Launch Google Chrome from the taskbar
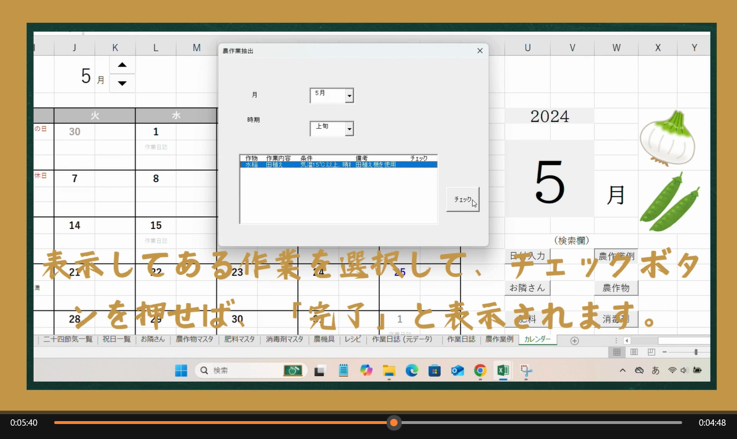The width and height of the screenshot is (737, 439). [480, 370]
